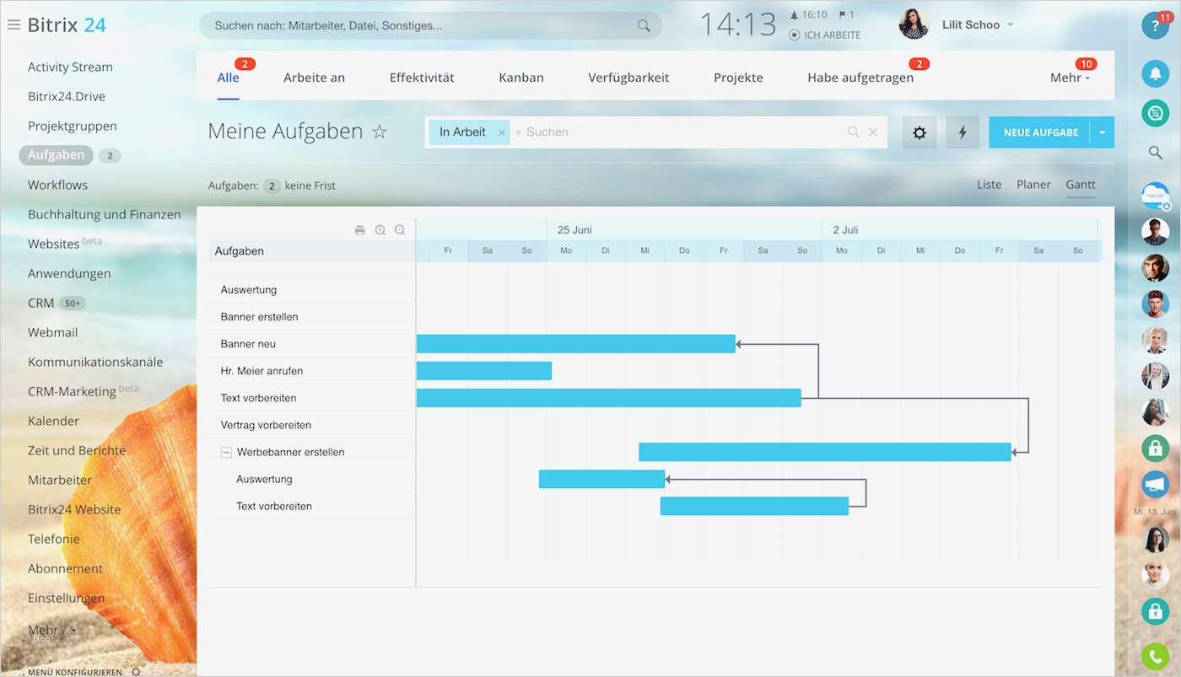Open the green chat messages icon
Image resolution: width=1181 pixels, height=677 pixels.
(x=1156, y=113)
